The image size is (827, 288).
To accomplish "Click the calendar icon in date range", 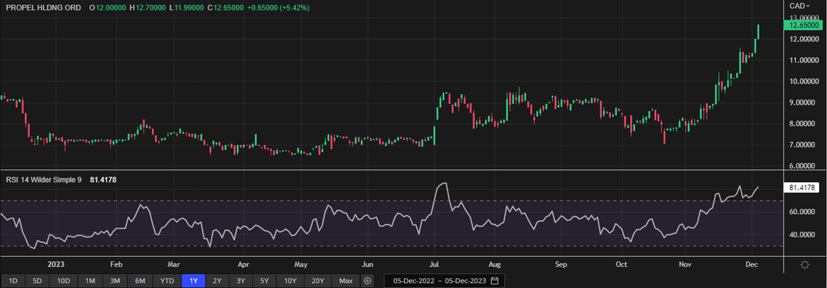I will coord(494,281).
